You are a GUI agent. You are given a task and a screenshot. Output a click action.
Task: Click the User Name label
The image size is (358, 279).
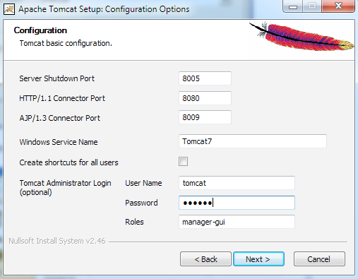point(143,183)
